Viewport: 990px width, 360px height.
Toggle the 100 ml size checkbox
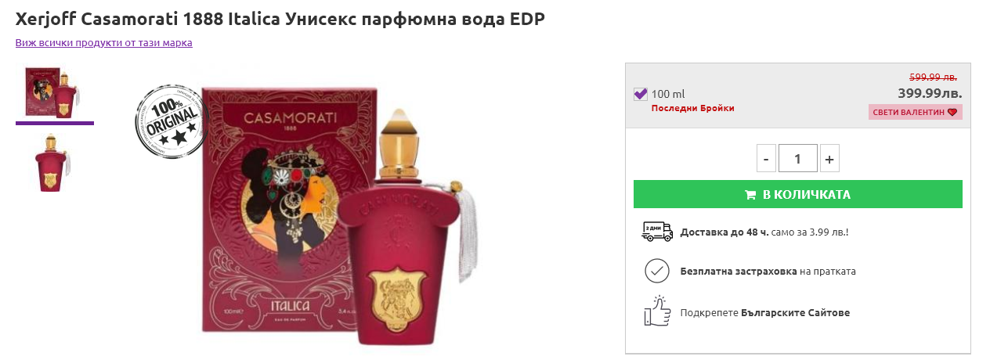click(x=641, y=94)
